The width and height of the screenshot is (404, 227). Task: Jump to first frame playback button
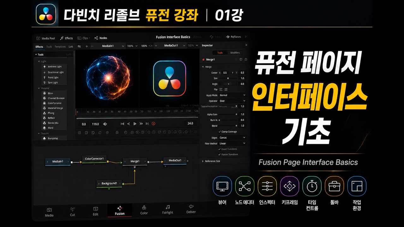(x=122, y=124)
